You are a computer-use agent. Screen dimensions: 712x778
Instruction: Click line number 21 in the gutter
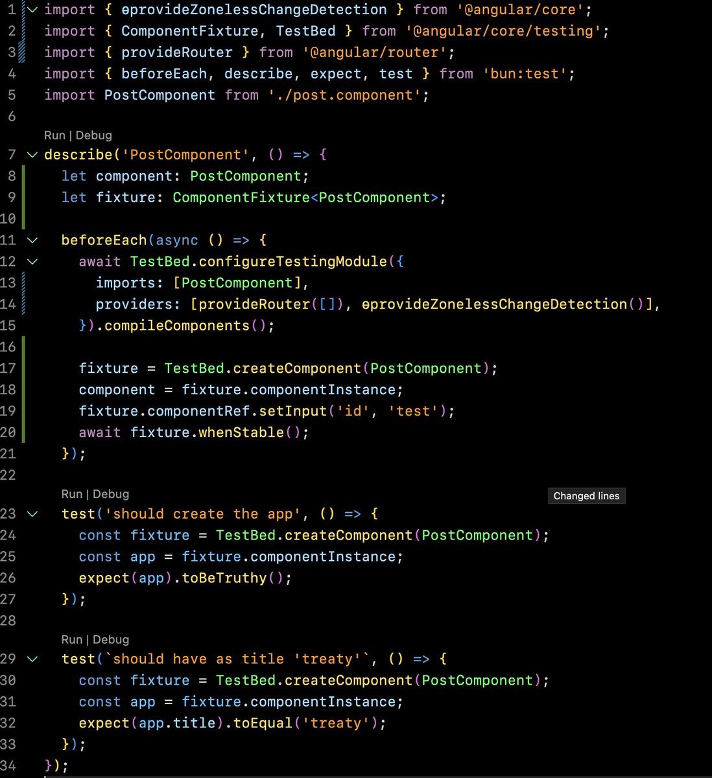pos(8,454)
